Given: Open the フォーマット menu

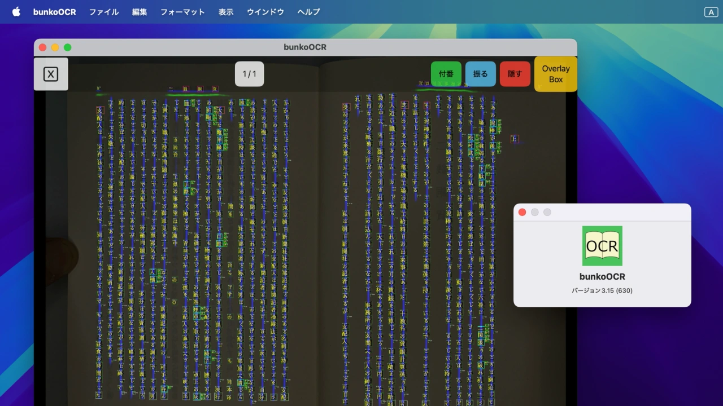Looking at the screenshot, I should (x=182, y=12).
